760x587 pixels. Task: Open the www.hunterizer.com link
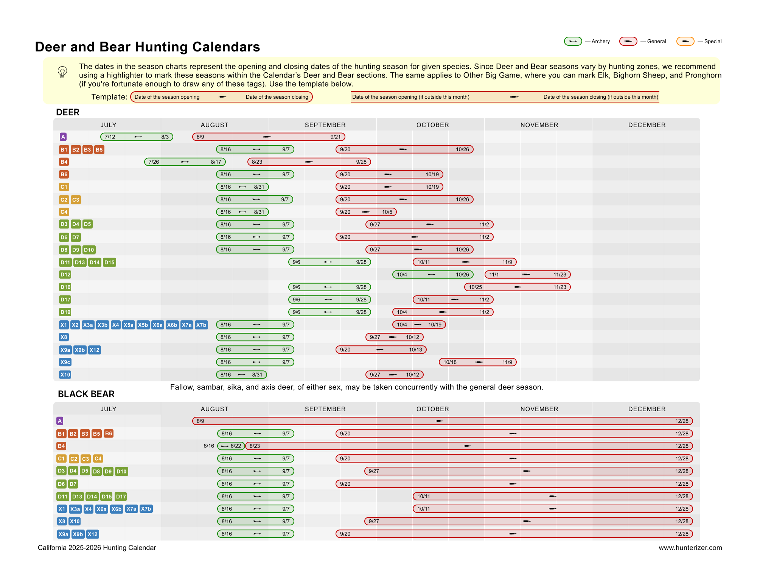690,548
